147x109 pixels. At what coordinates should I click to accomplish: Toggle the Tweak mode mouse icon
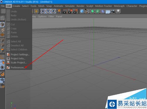2,62
